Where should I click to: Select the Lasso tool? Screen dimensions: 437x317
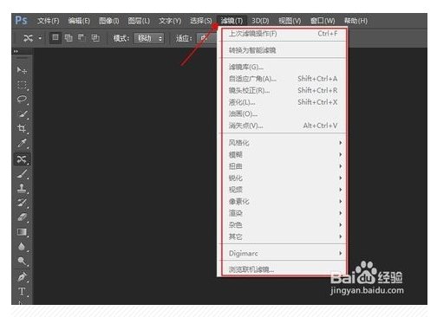22,100
